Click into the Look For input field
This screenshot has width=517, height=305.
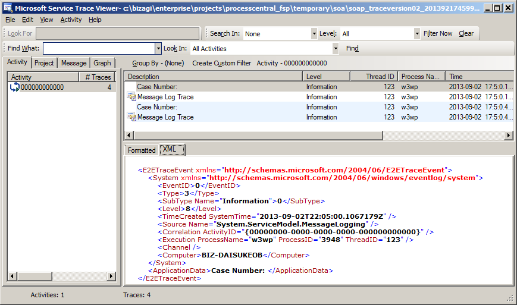117,33
